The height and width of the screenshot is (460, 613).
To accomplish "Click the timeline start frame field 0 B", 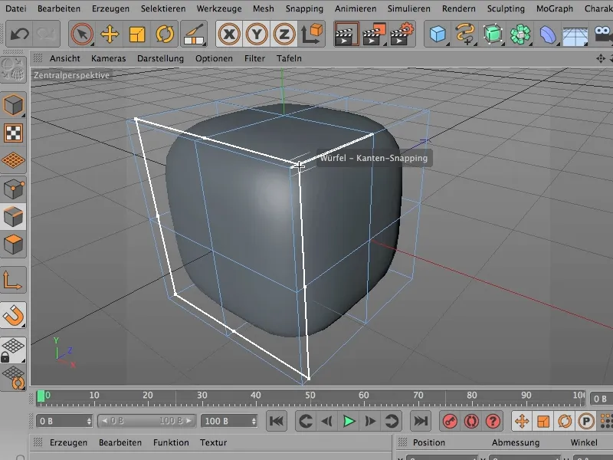I will point(64,421).
